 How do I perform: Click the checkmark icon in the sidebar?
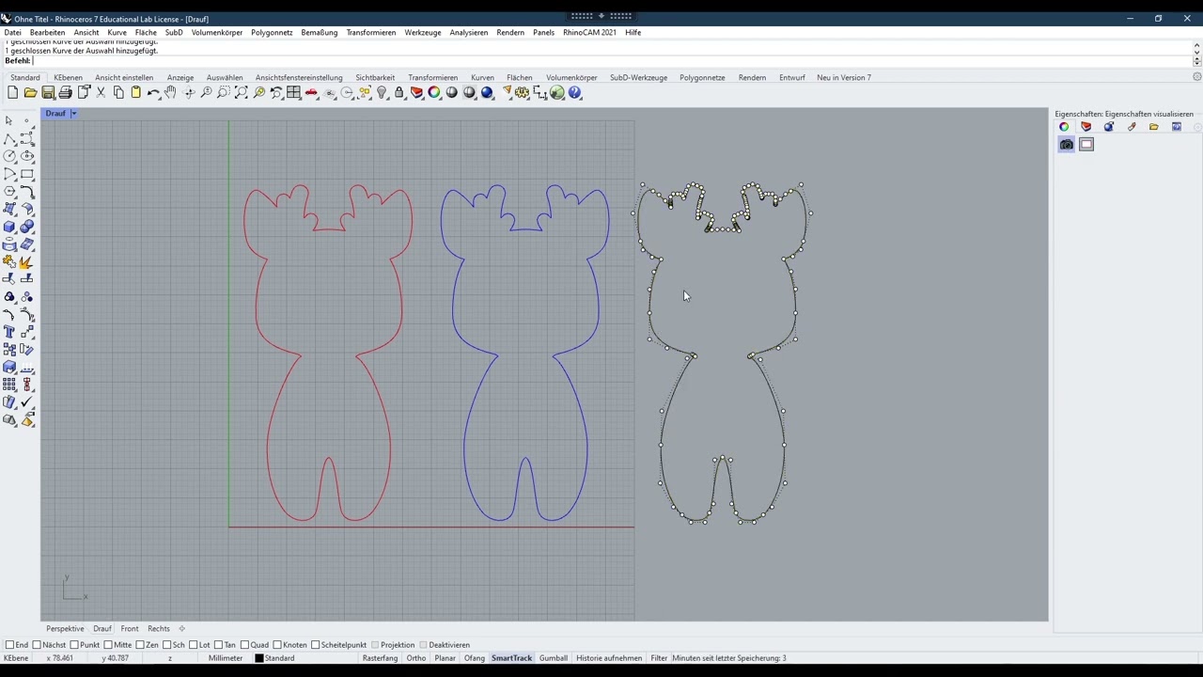tap(26, 402)
